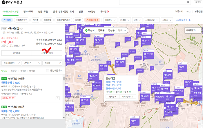Click the plus icon beside 상세매물검색
The width and height of the screenshot is (203, 128).
click(x=190, y=20)
